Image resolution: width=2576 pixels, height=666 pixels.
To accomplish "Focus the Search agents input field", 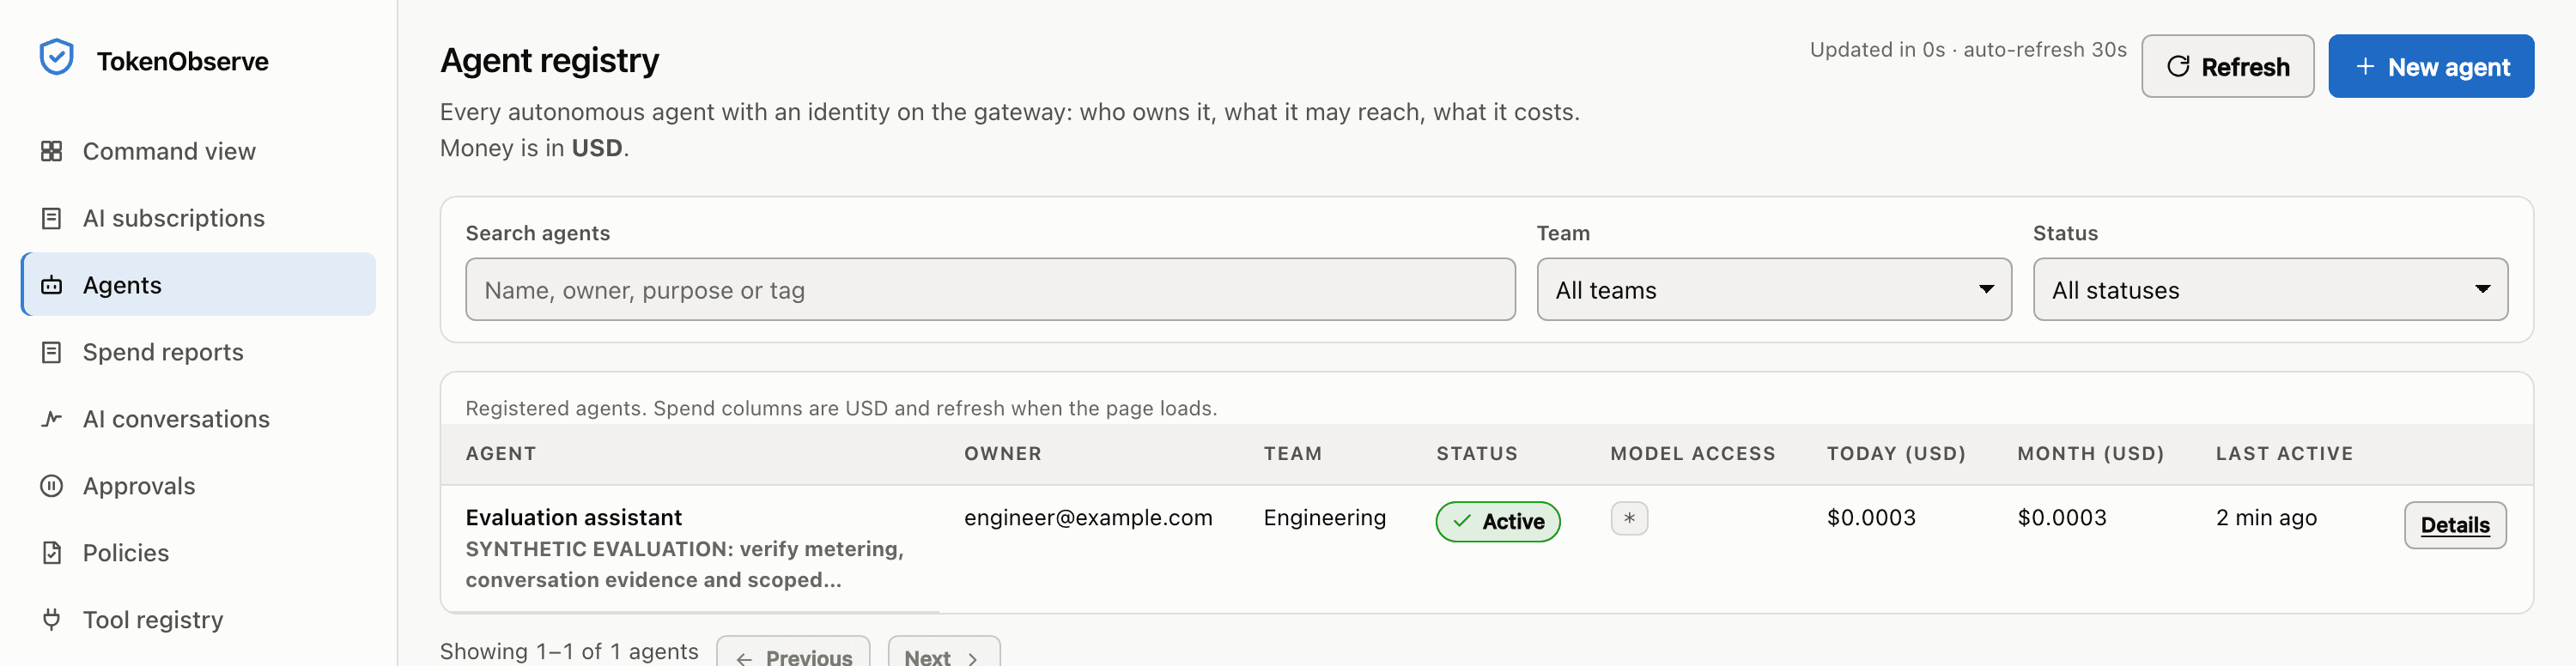I will pos(990,290).
